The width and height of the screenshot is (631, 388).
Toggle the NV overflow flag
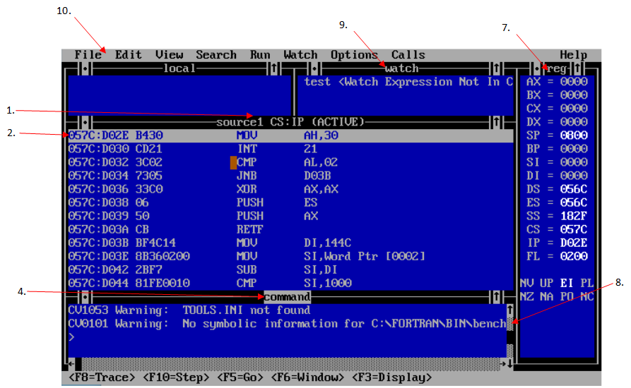tap(526, 284)
